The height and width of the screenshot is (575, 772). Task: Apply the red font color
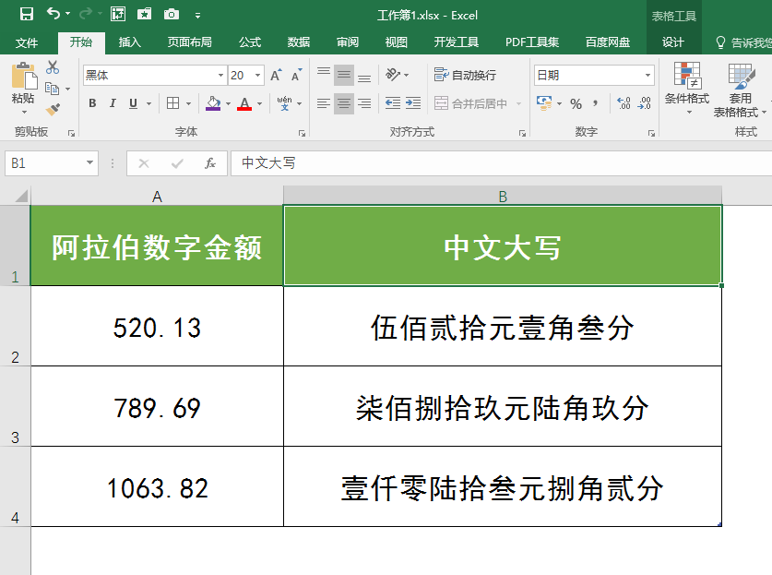tap(244, 103)
